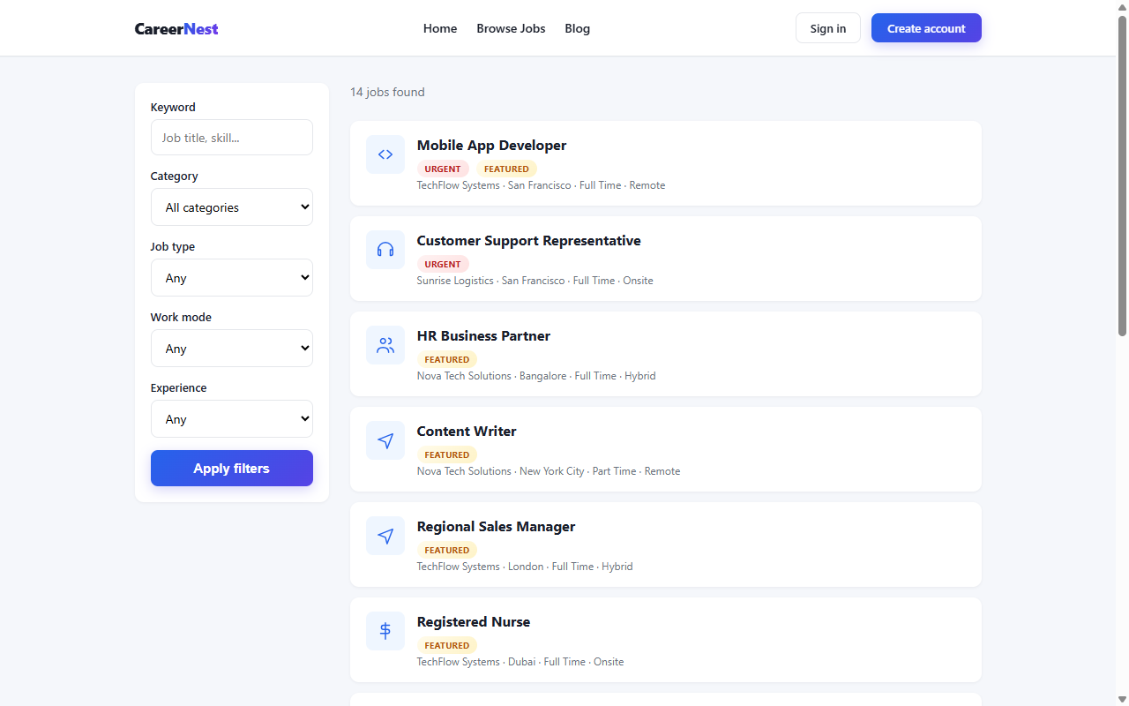Open the Work mode dropdown
Image resolution: width=1129 pixels, height=706 pixels.
coord(232,349)
